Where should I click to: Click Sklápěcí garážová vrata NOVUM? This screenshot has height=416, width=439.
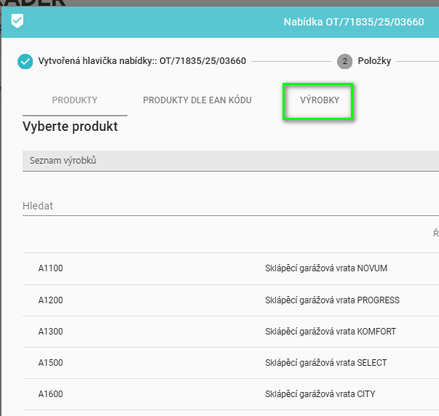326,268
